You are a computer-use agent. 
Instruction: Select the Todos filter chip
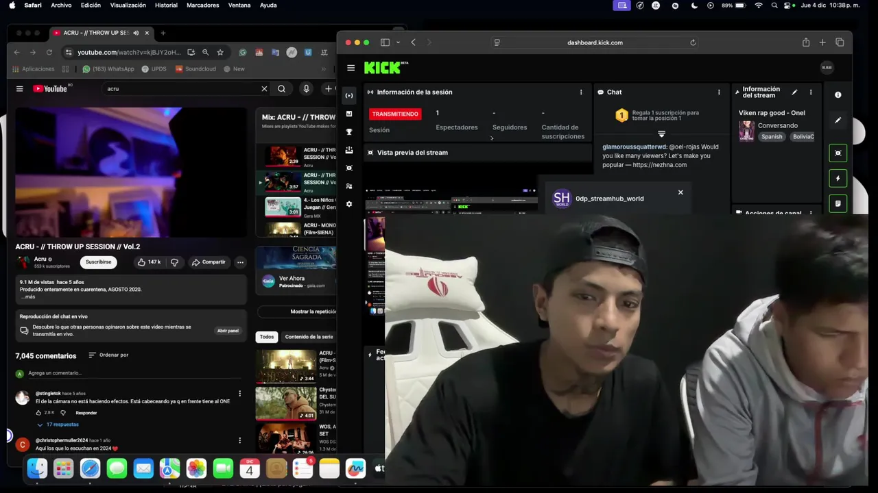point(267,337)
